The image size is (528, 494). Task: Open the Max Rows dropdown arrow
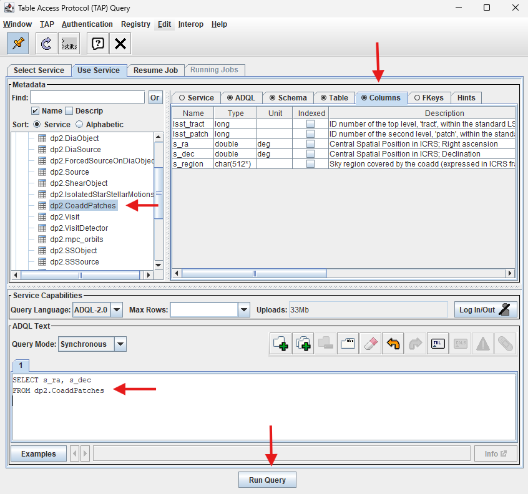click(244, 309)
